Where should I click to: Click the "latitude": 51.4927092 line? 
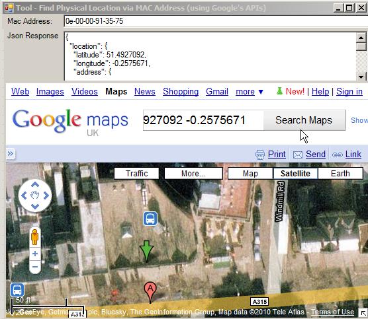coord(110,55)
